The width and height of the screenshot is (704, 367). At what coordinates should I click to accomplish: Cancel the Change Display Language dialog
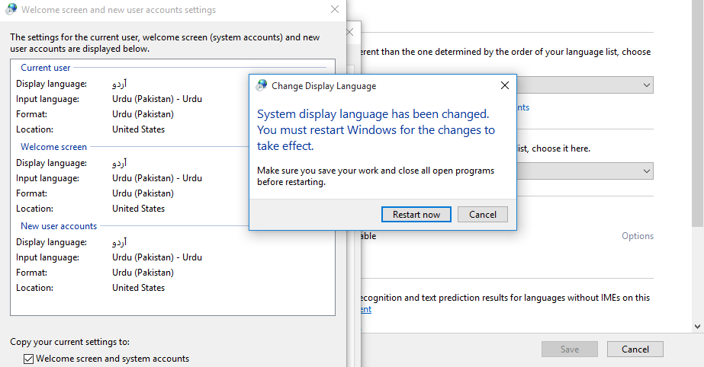point(483,214)
